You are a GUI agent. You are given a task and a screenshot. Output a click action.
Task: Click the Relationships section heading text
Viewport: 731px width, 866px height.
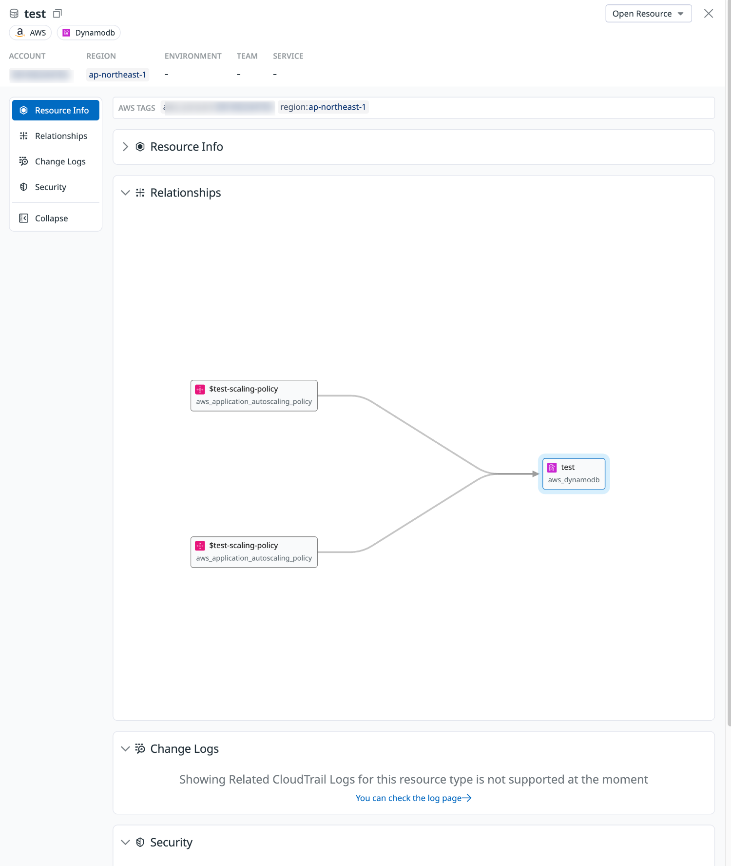coord(186,193)
